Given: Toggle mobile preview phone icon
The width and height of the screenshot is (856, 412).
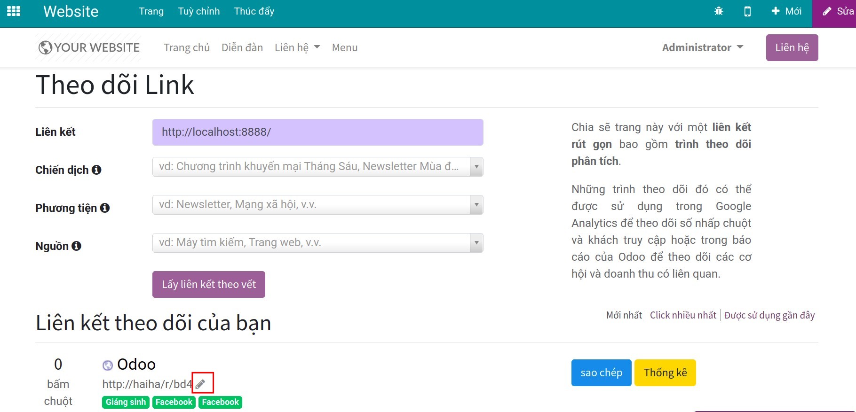Looking at the screenshot, I should [747, 11].
